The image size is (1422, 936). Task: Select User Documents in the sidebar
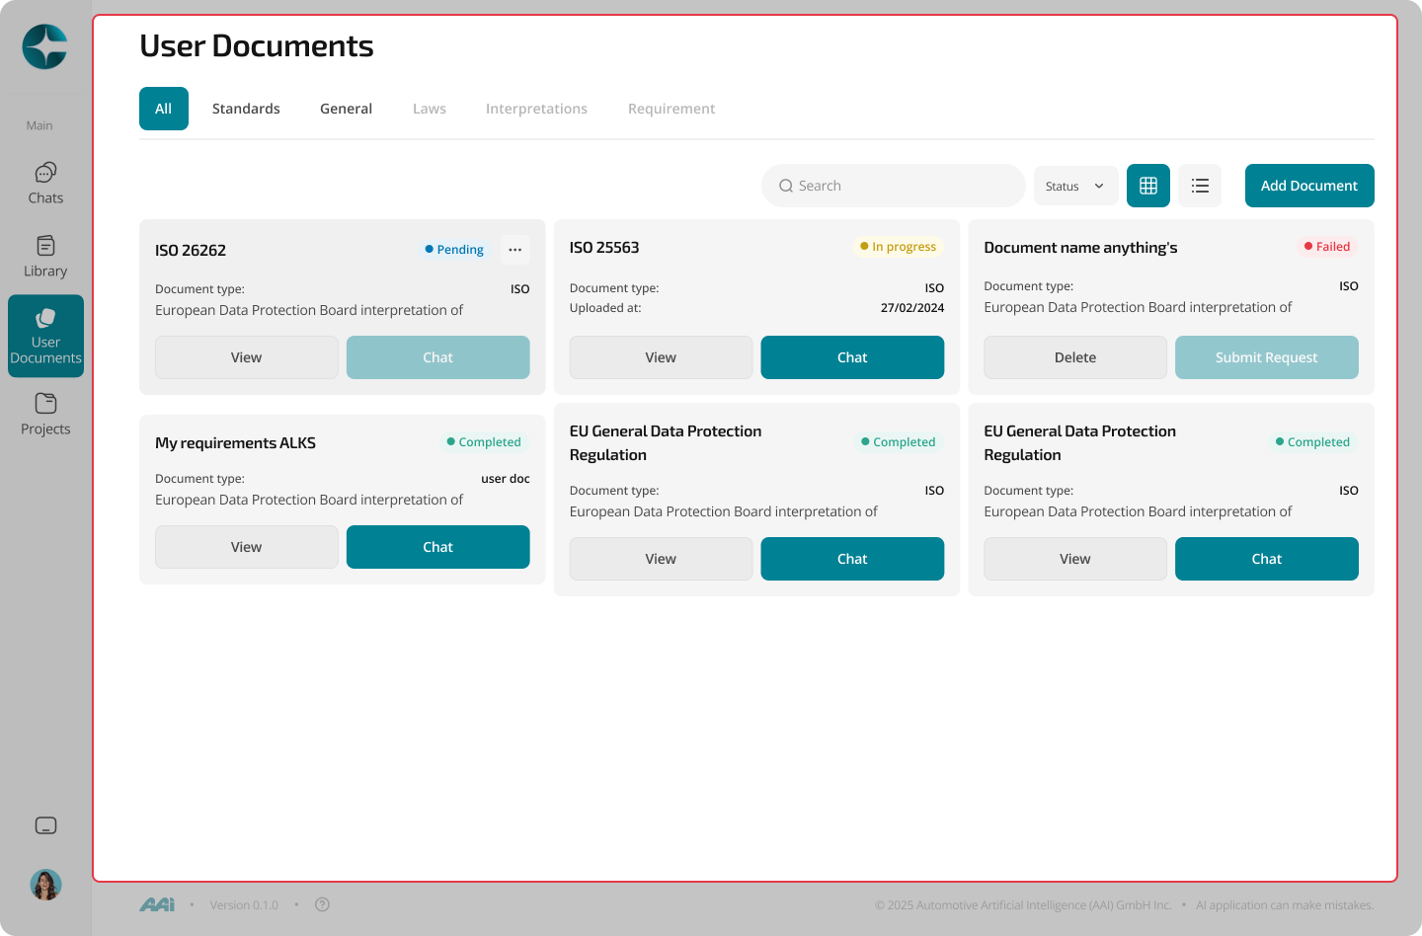(45, 336)
